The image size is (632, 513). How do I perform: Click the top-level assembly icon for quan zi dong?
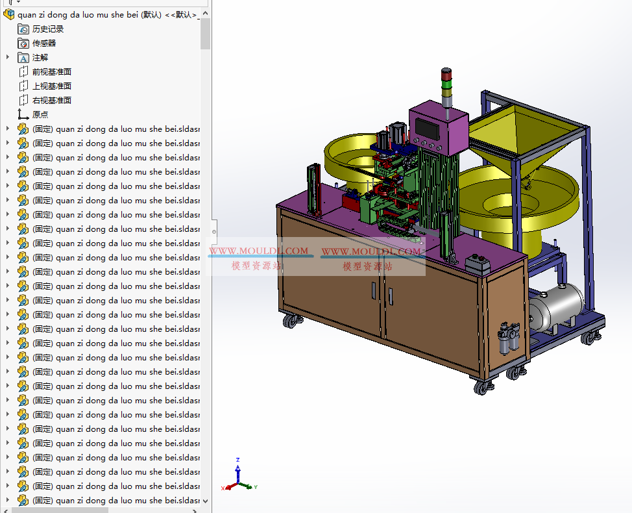[9, 14]
